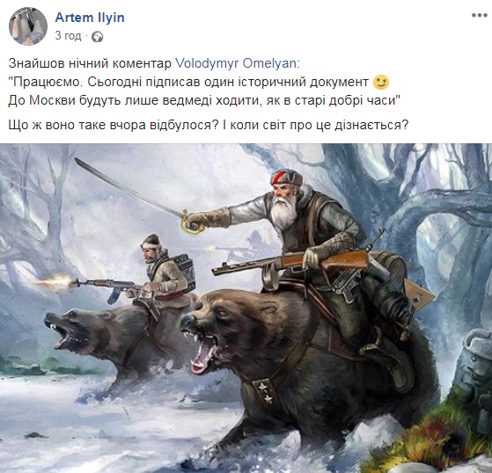Open Artem Ilyin's profile name link
Screen dimensions: 492x473
(x=90, y=18)
